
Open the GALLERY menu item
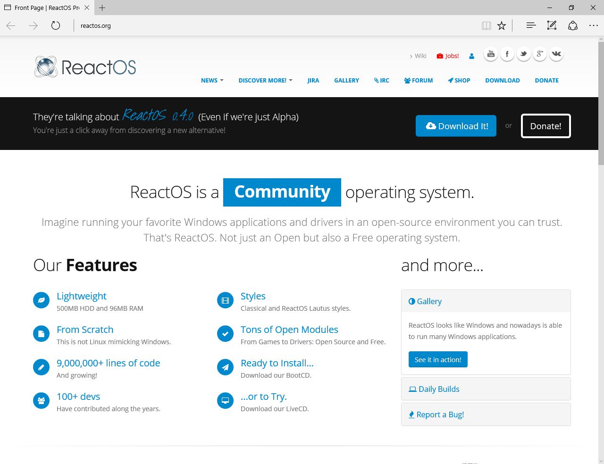click(x=346, y=80)
